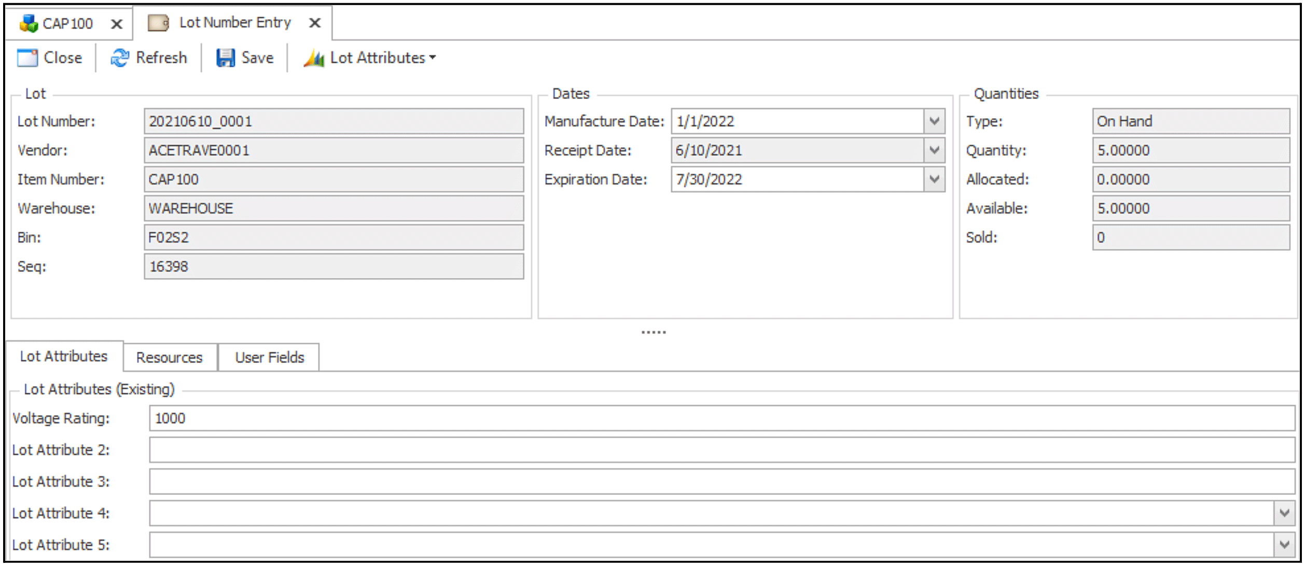This screenshot has width=1305, height=566.
Task: Close the CAP100 tab
Action: [x=117, y=24]
